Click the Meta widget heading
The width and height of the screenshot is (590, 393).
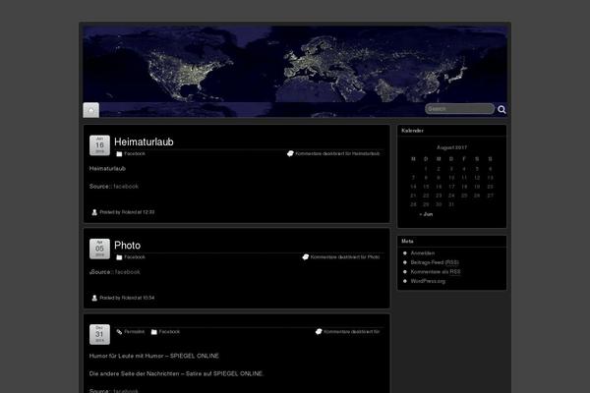tap(407, 241)
